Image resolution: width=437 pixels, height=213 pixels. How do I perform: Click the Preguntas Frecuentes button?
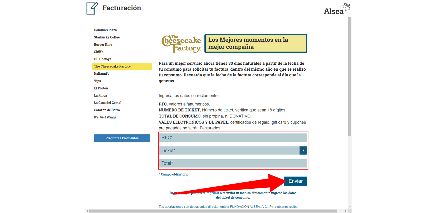(122, 138)
